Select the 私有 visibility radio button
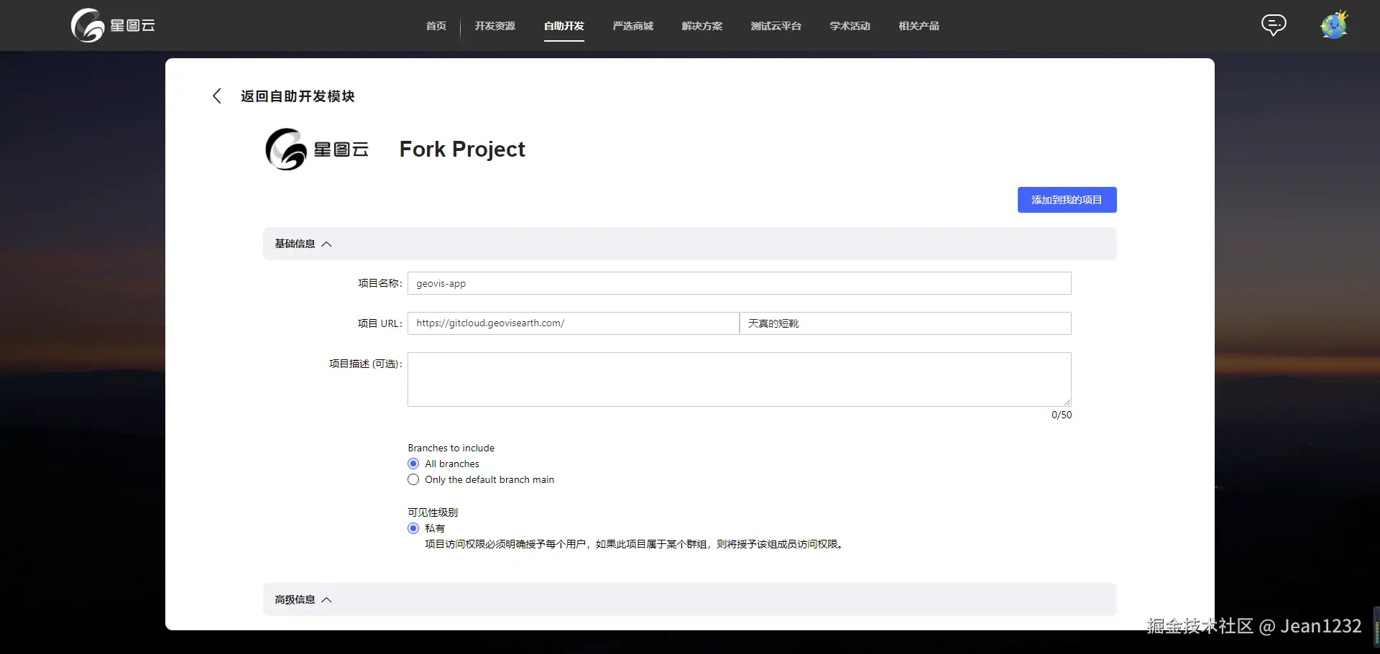Viewport: 1380px width, 654px height. click(x=413, y=528)
